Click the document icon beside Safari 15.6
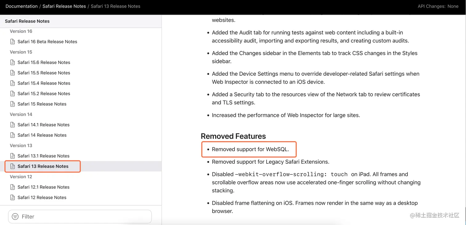Screen dimensions: 466x225 [x=13, y=62]
